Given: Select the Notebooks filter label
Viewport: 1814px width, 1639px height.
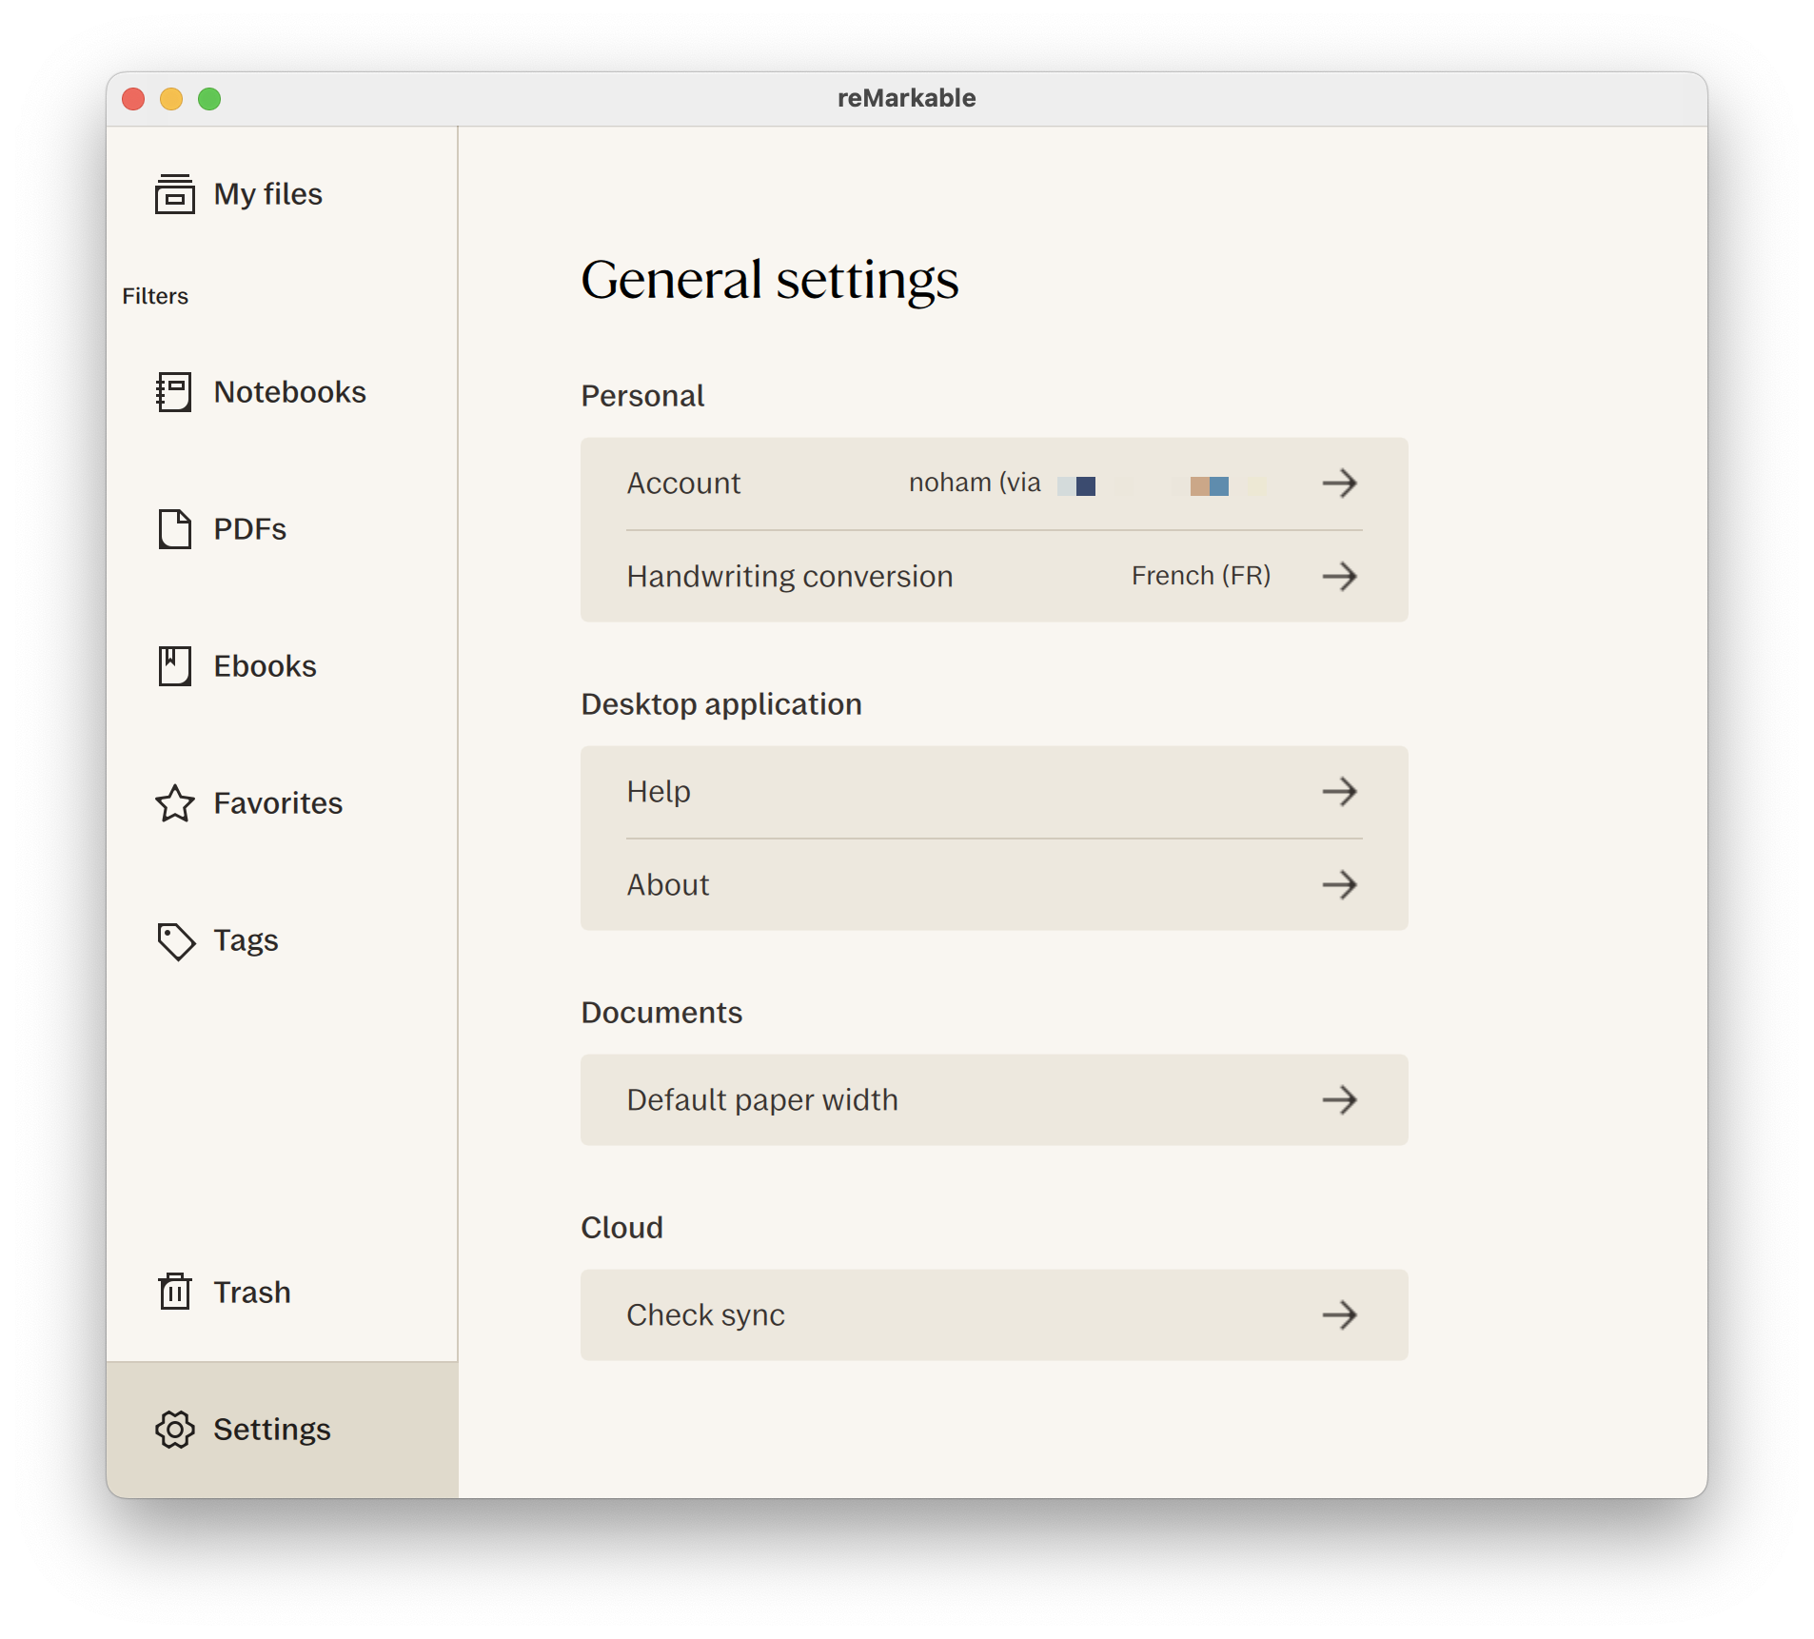Looking at the screenshot, I should click(289, 392).
